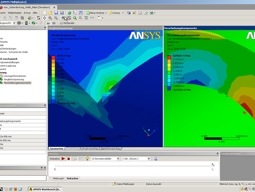Click the Stichprobe button
The width and height of the screenshot is (255, 192).
coord(67,23)
